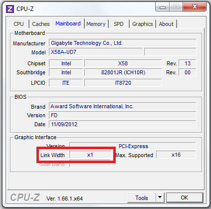211x209 pixels.
Task: Click the Model field X58A-UD7
Action: coord(96,52)
